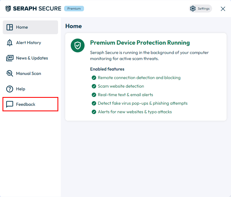Click checkmark beside Detect fake virus pop-ups
Viewport: 231px width, 197px height.
tap(94, 103)
